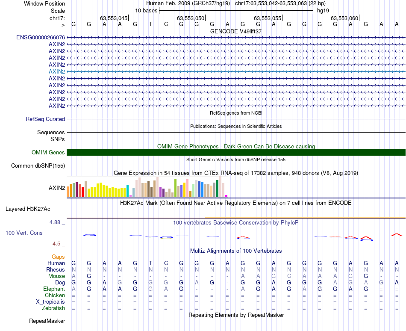Click the Zebrafish species label
406x331 pixels.
point(53,308)
